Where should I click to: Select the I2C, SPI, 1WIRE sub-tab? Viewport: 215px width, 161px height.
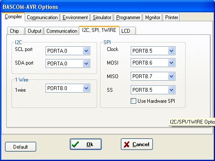pos(99,30)
